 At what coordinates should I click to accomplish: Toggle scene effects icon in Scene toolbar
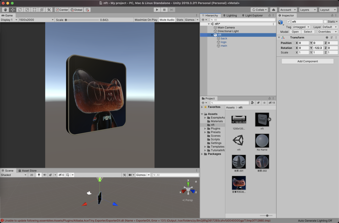(50, 175)
